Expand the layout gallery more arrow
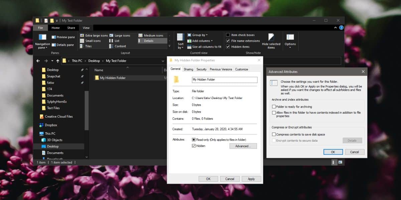The height and width of the screenshot is (200, 401). (169, 46)
